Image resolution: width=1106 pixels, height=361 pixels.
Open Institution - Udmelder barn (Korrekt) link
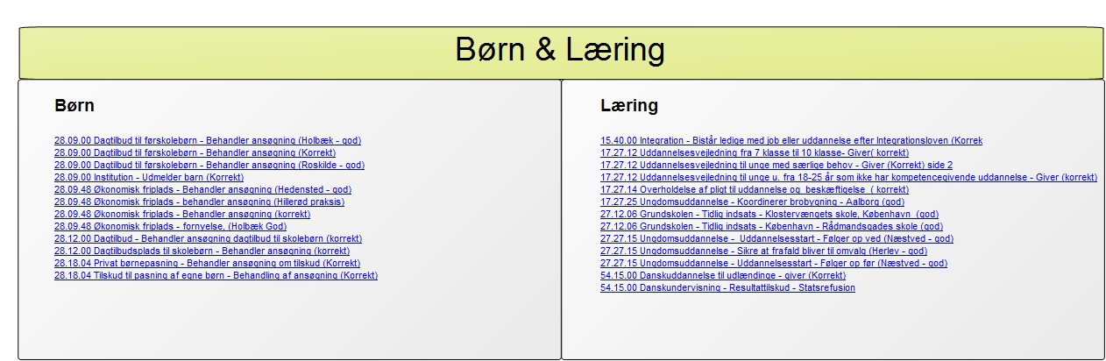point(149,177)
